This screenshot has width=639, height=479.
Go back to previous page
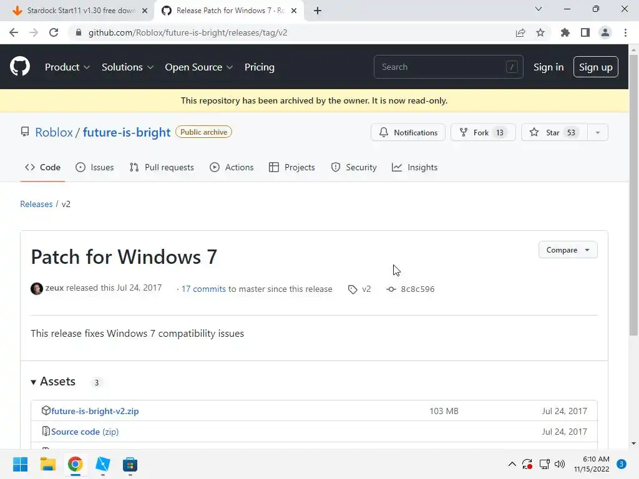coord(14,32)
